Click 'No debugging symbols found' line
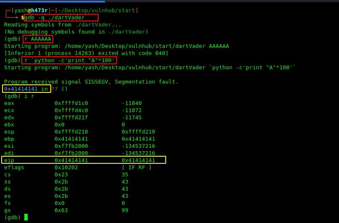Viewport: 339px width, 223px height. (76, 32)
